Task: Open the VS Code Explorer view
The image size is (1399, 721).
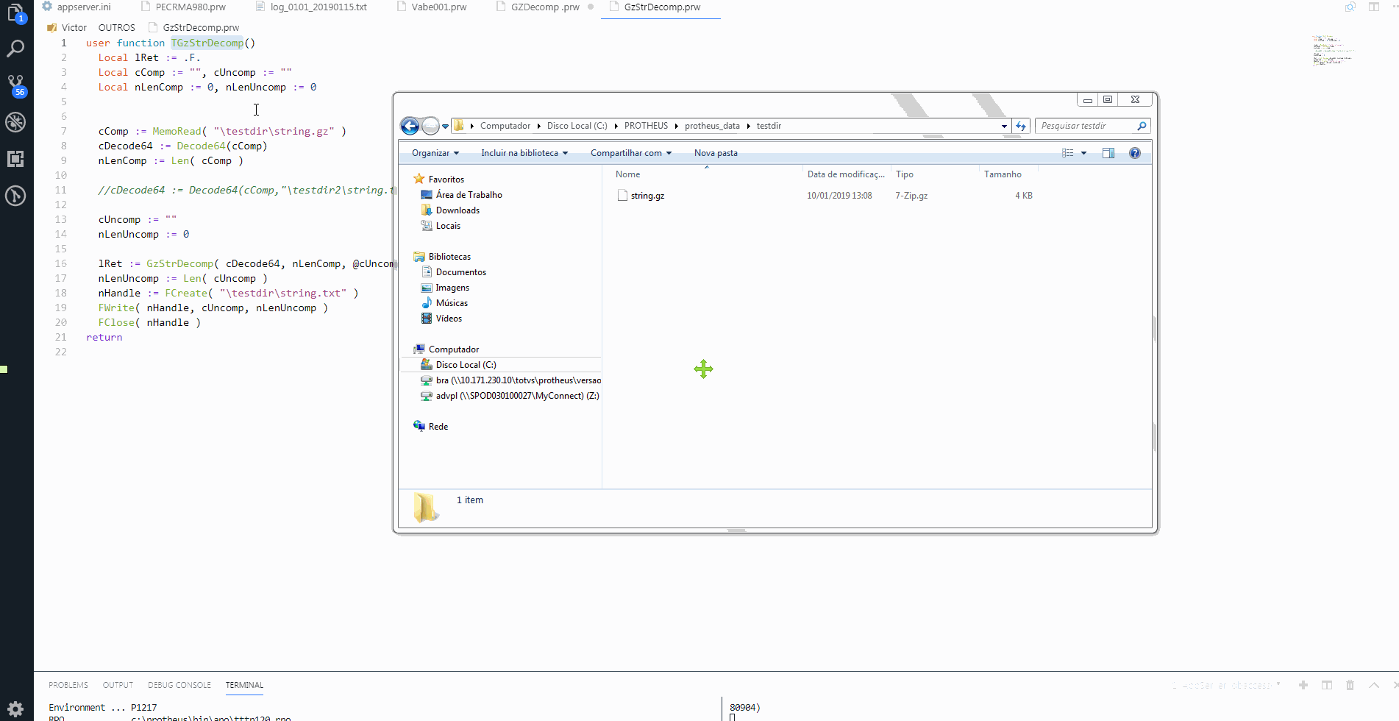Action: 15,13
